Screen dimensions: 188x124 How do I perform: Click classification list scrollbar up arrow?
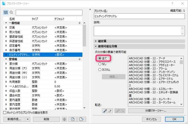pos(181,58)
